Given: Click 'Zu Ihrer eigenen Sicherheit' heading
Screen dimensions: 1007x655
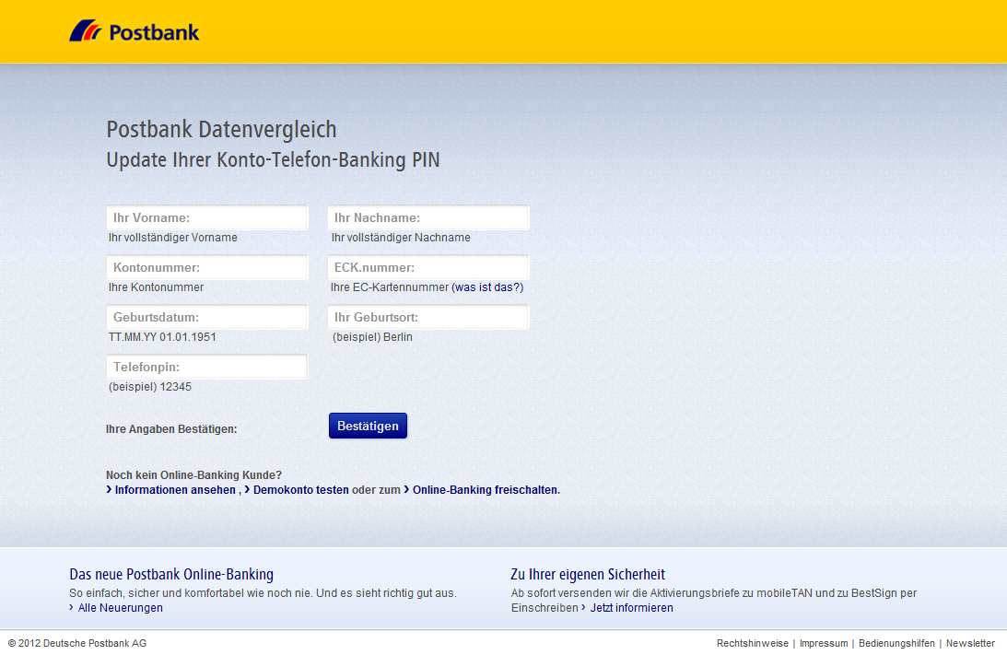Looking at the screenshot, I should 589,574.
